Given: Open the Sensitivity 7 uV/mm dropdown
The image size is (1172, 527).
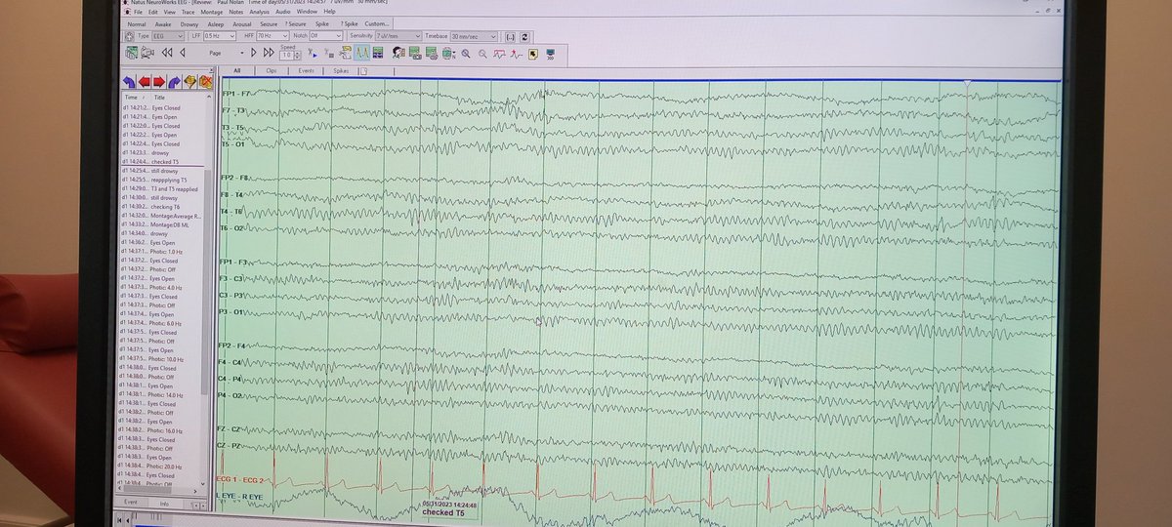Looking at the screenshot, I should [x=398, y=35].
